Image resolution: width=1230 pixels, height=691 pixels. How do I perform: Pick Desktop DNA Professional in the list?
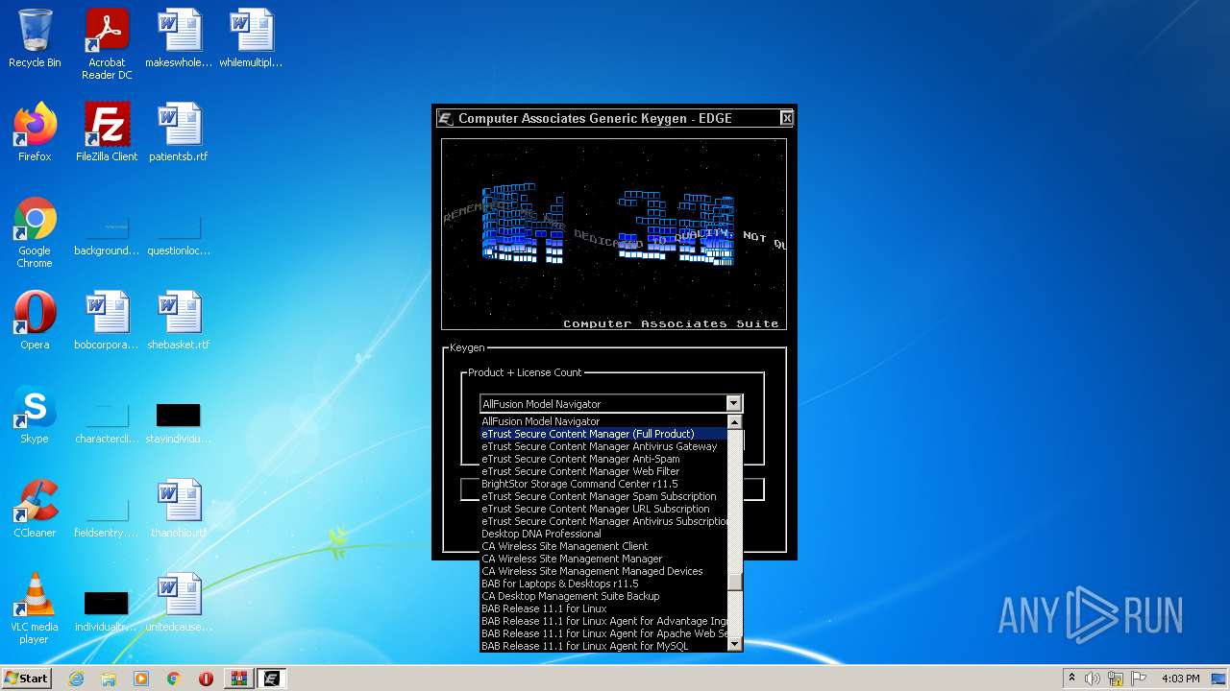(x=603, y=534)
